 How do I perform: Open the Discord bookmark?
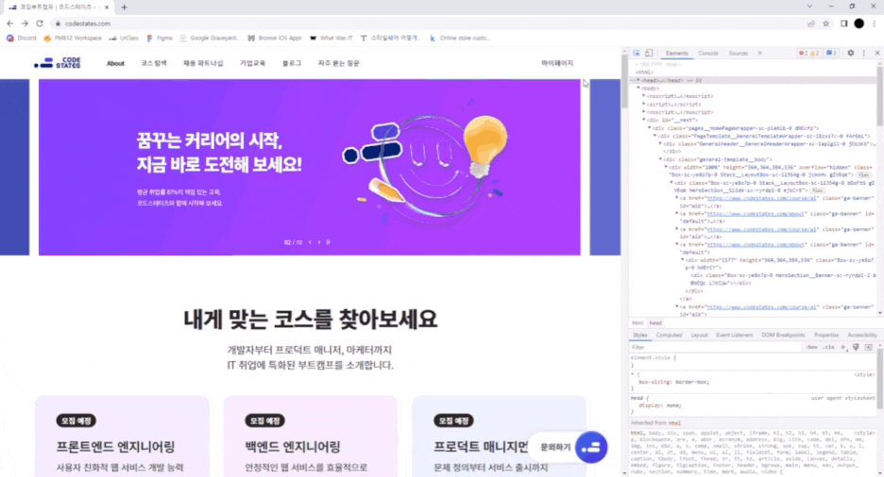tap(22, 39)
